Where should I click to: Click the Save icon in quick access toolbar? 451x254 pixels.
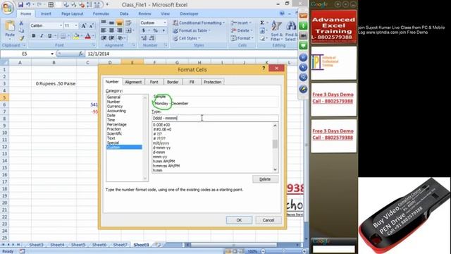tap(20, 5)
